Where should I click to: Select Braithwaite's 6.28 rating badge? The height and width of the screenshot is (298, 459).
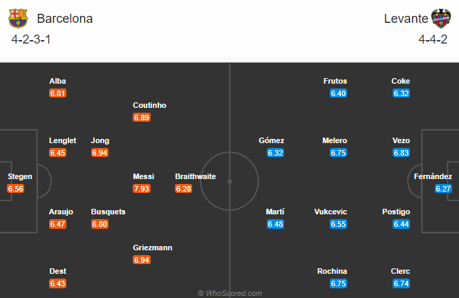pyautogui.click(x=184, y=189)
